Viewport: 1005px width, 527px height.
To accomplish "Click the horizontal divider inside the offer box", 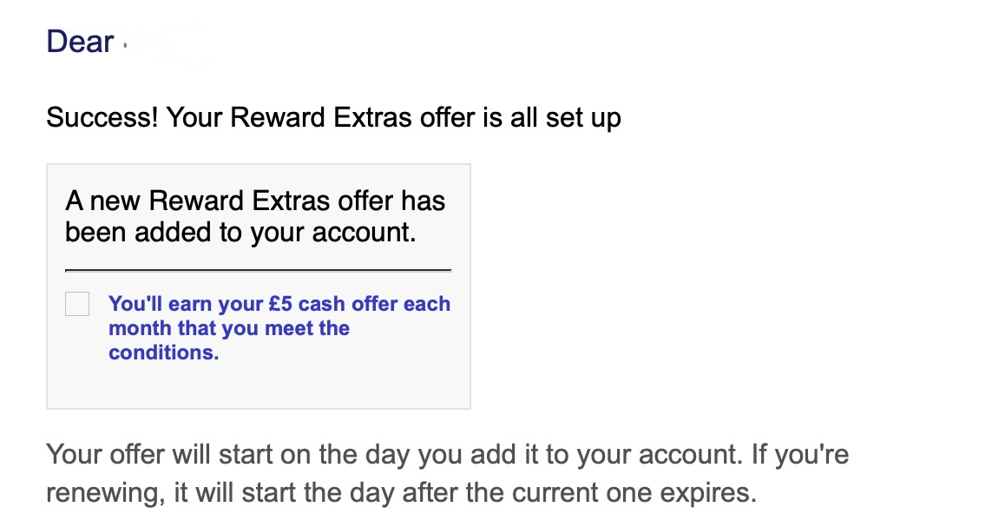I will point(259,271).
